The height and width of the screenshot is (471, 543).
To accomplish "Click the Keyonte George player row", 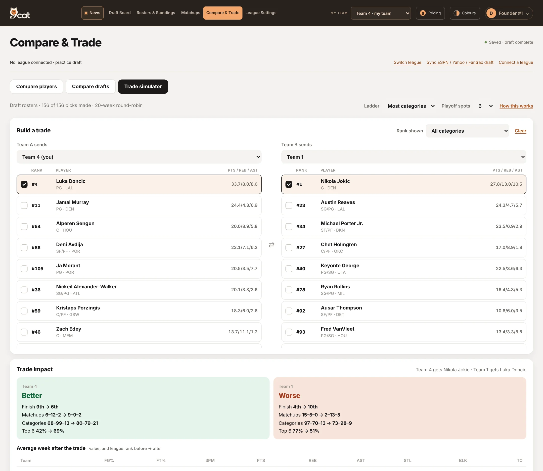I will [403, 269].
